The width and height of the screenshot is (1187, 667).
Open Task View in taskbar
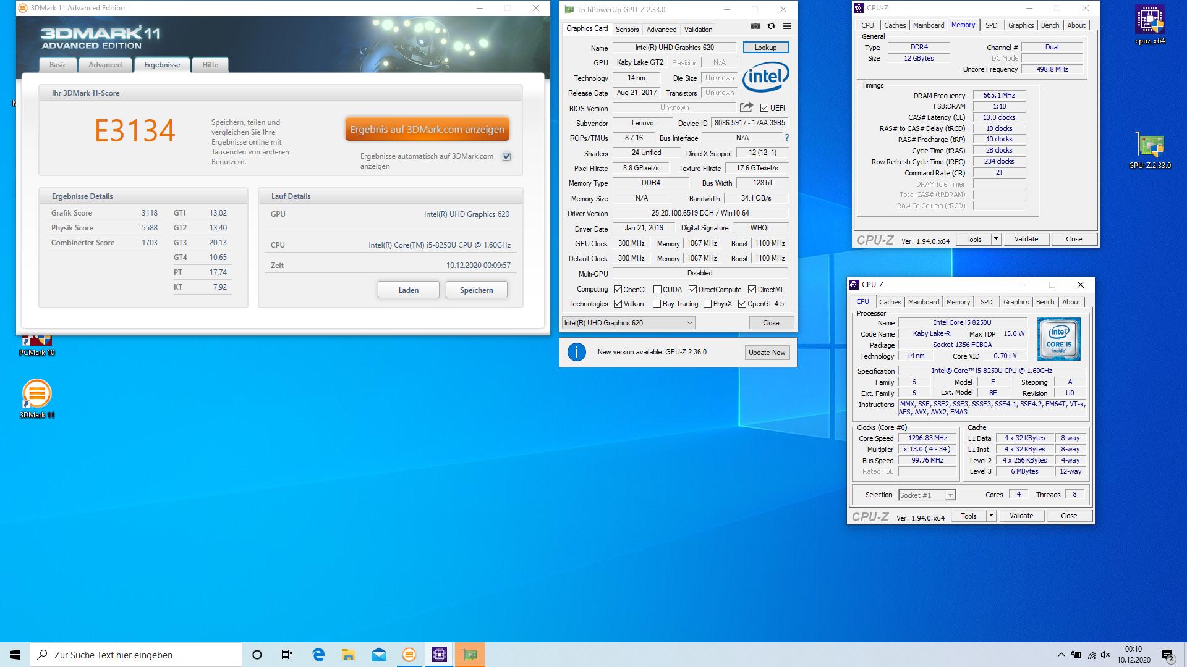(287, 655)
